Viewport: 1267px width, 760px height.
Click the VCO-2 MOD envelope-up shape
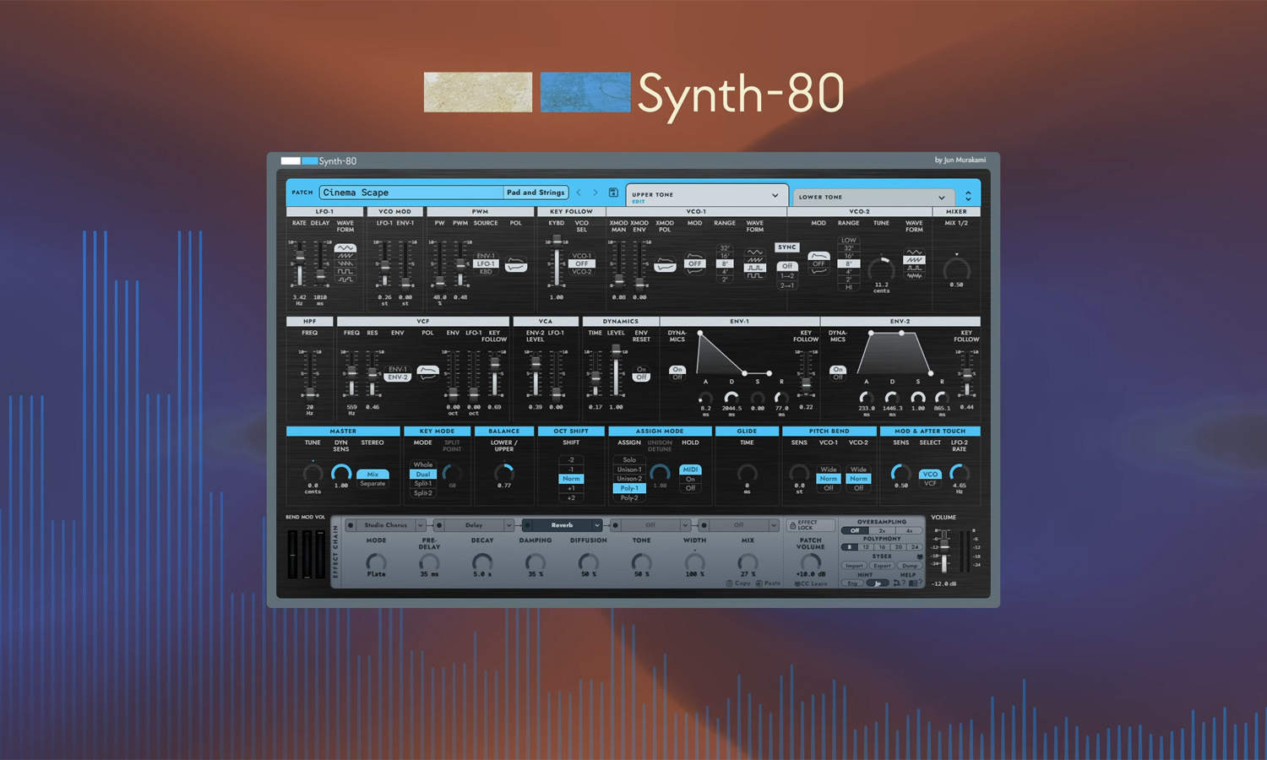point(818,256)
